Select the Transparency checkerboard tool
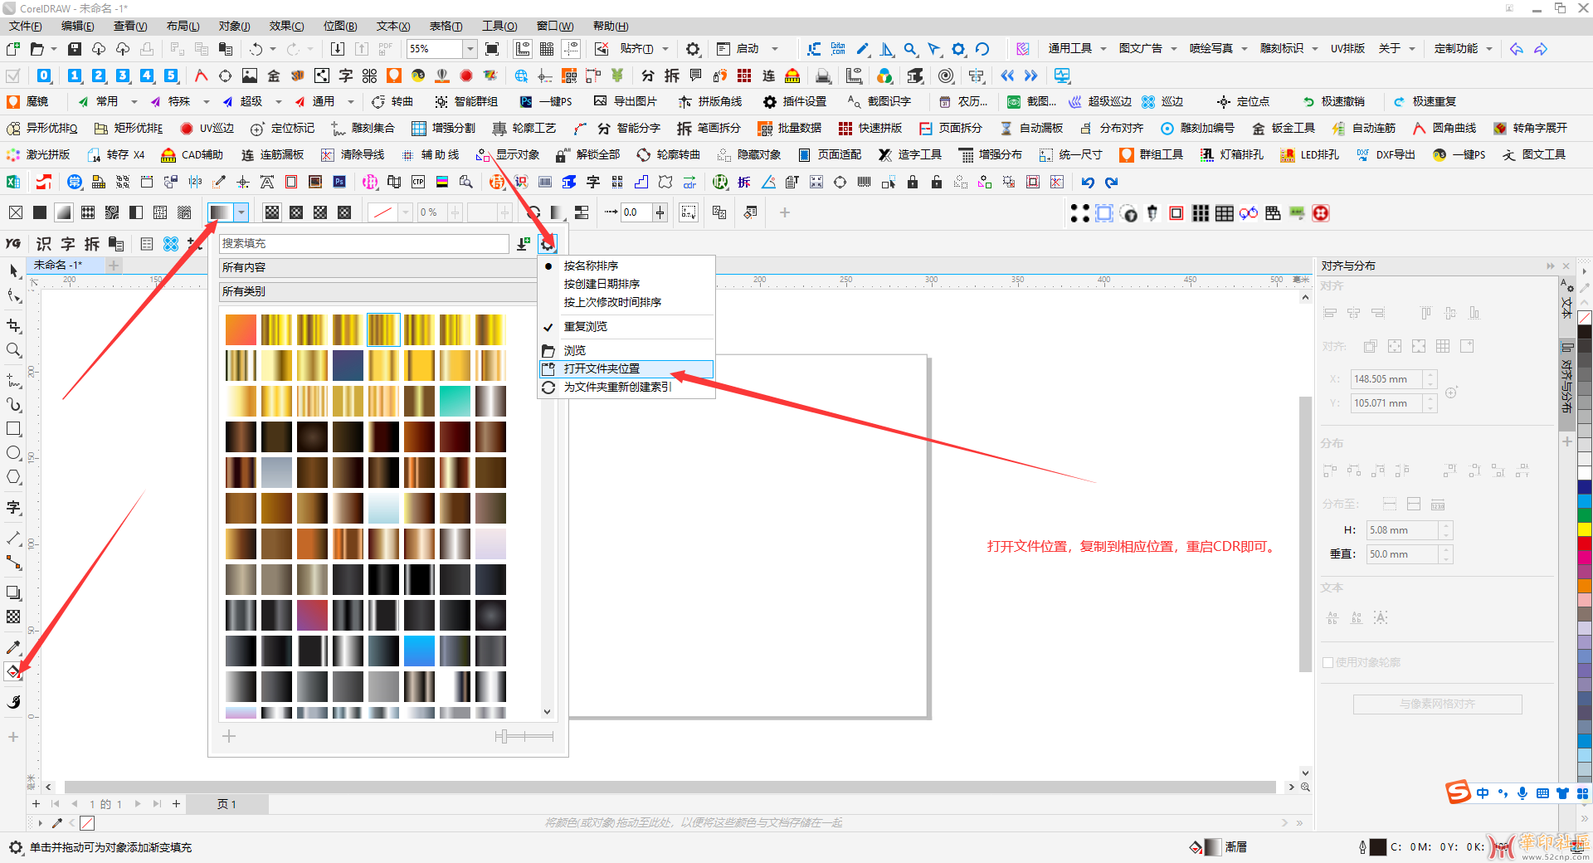Viewport: 1593px width, 863px height. pos(13,617)
